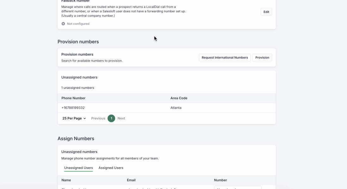Click the Assign Numbers section heading
Viewport: 347px width, 189px height.
pyautogui.click(x=76, y=139)
